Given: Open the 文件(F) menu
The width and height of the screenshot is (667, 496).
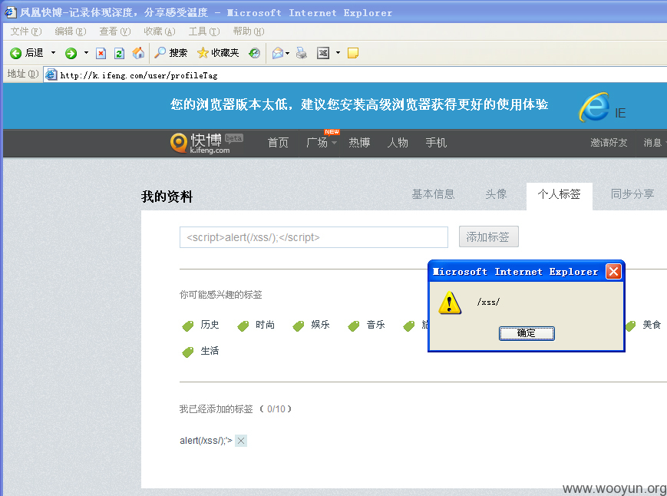Looking at the screenshot, I should pyautogui.click(x=26, y=31).
